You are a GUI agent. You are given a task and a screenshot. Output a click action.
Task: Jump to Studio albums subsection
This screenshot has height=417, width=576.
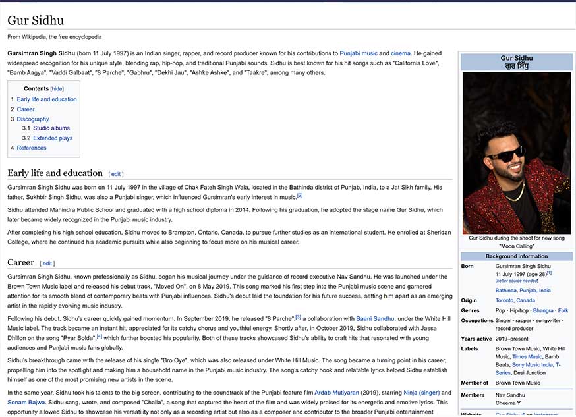tap(51, 128)
